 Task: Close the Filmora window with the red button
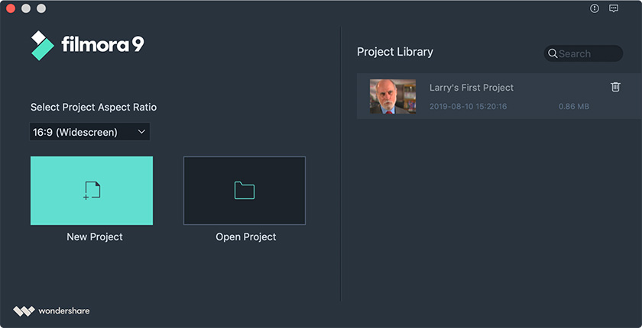[x=11, y=8]
